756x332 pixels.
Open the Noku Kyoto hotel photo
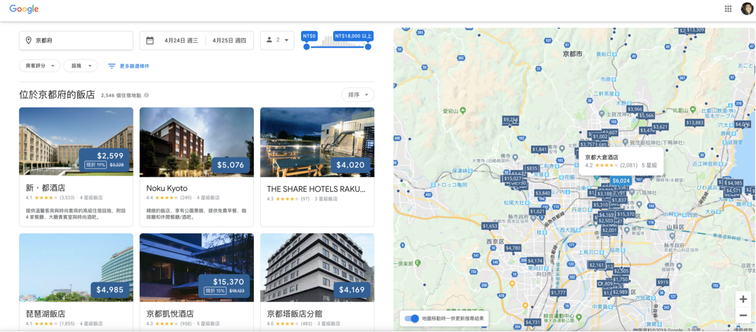pyautogui.click(x=197, y=141)
